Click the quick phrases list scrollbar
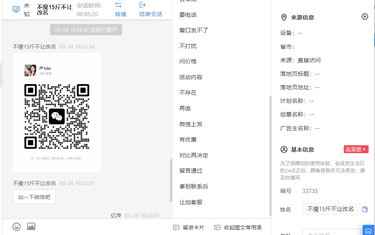 pos(270,156)
